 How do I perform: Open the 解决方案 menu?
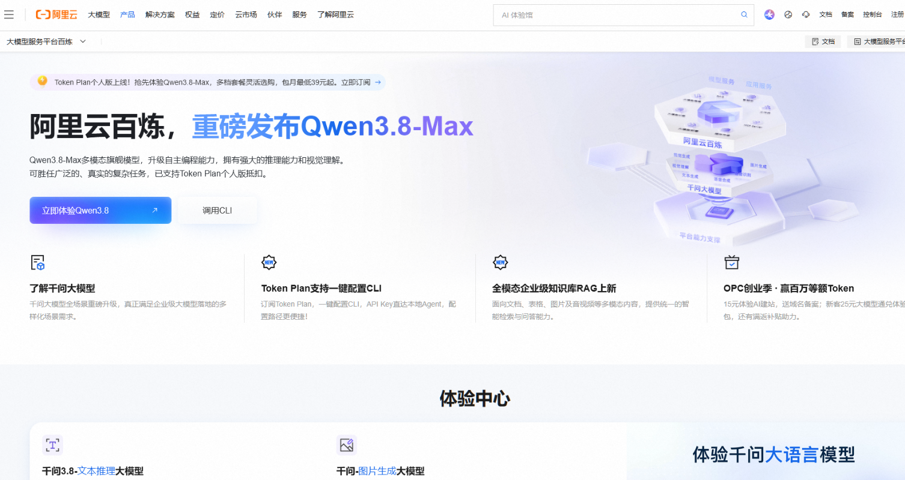(160, 14)
